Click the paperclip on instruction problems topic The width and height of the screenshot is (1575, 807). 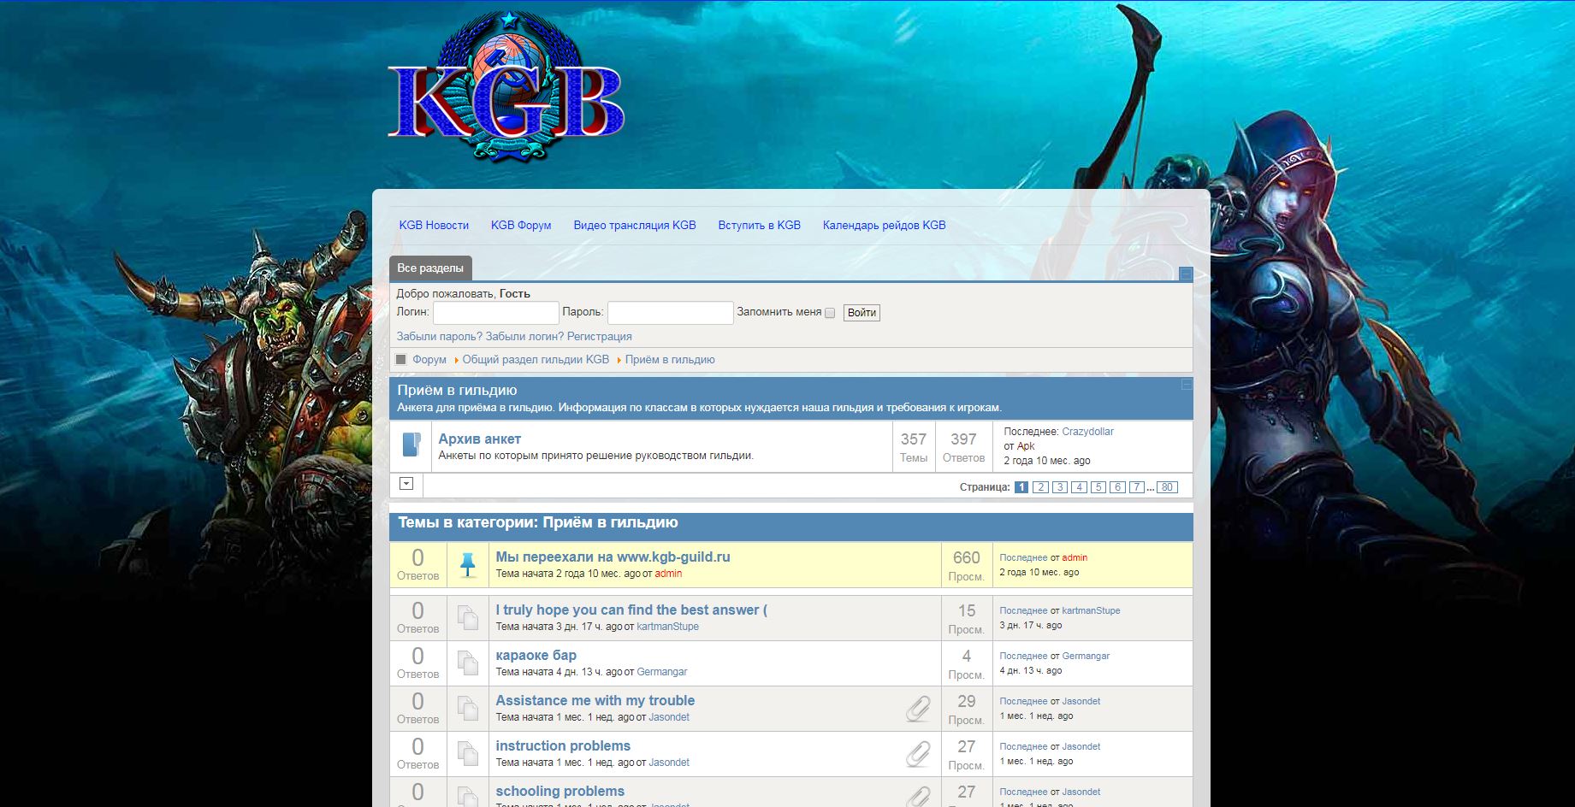coord(918,754)
